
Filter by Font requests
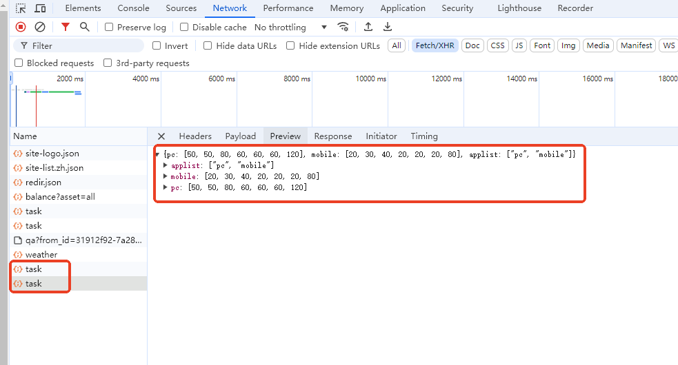click(x=542, y=45)
